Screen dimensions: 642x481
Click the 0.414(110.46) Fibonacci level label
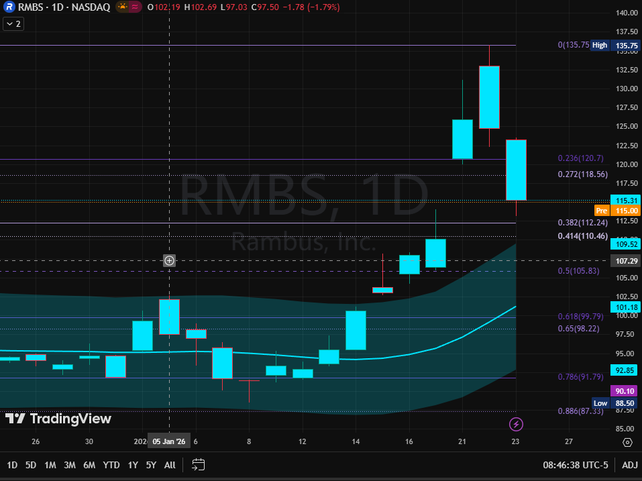pyautogui.click(x=583, y=235)
